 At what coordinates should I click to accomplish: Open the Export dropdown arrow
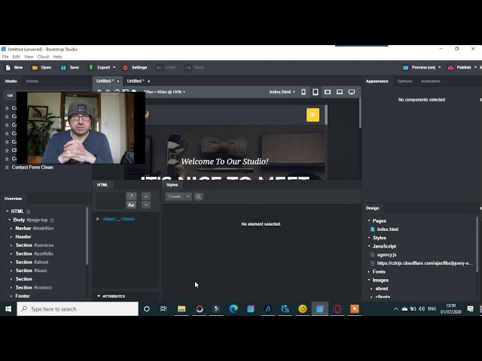click(x=114, y=68)
